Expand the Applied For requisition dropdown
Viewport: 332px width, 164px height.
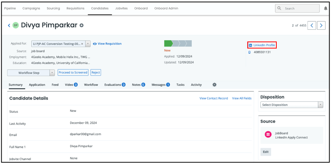(x=88, y=44)
